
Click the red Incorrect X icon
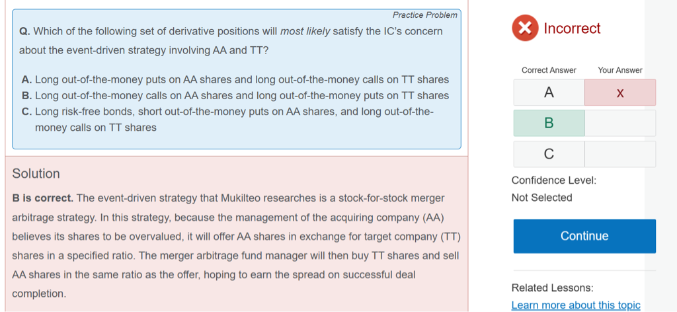coord(524,28)
